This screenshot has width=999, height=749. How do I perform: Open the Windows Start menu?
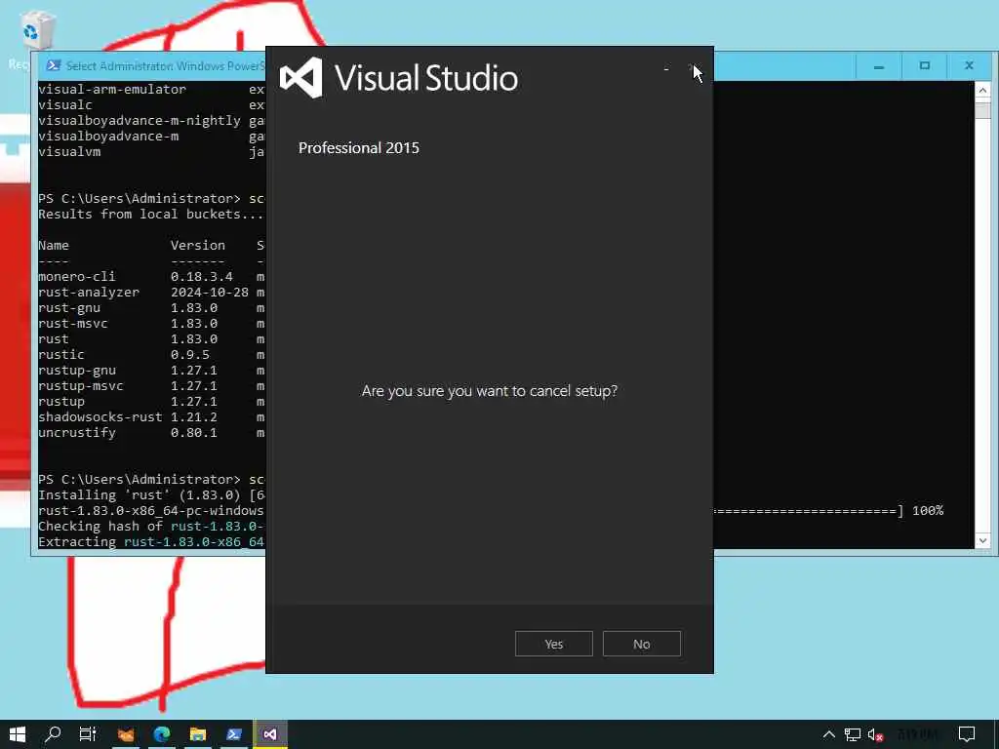click(x=18, y=734)
